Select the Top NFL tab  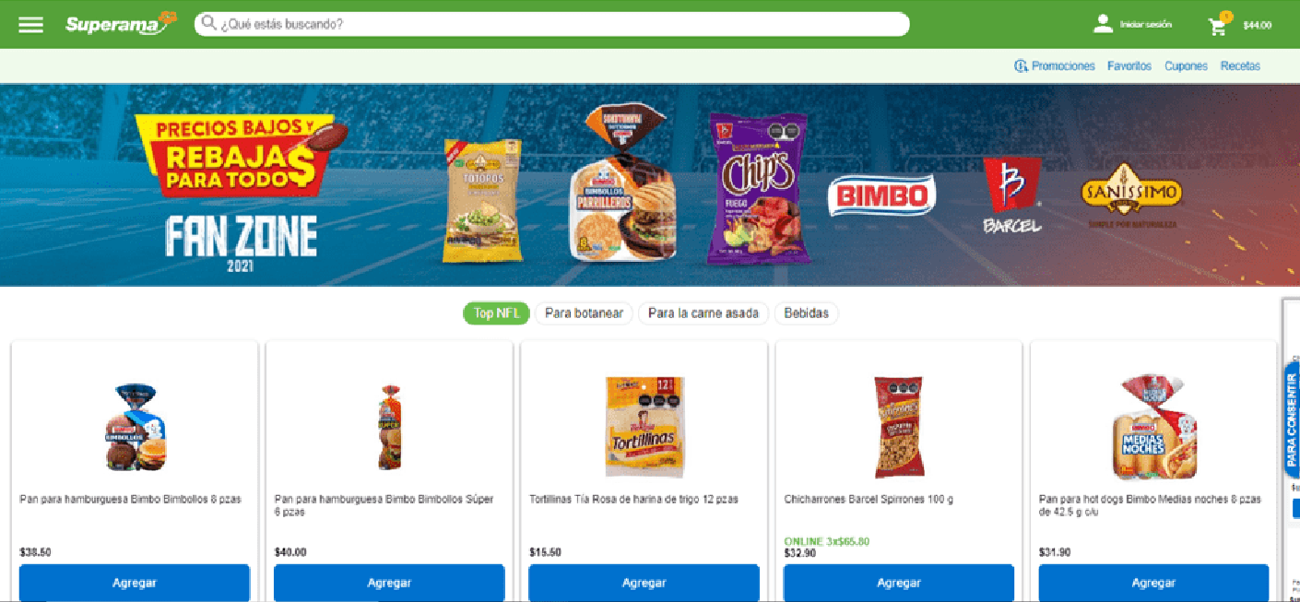496,313
